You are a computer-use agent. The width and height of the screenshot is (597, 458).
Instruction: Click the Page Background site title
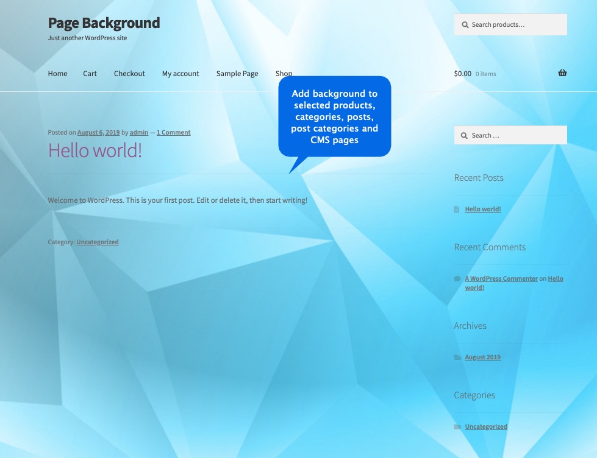[x=103, y=23]
